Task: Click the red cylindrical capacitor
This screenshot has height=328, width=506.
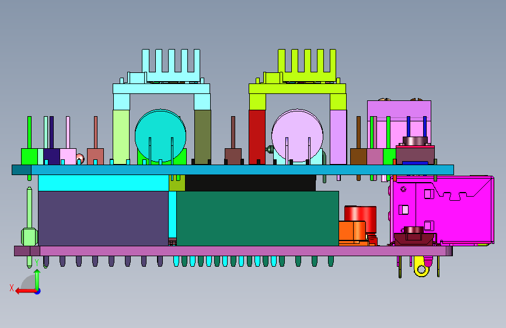Action: click(361, 219)
